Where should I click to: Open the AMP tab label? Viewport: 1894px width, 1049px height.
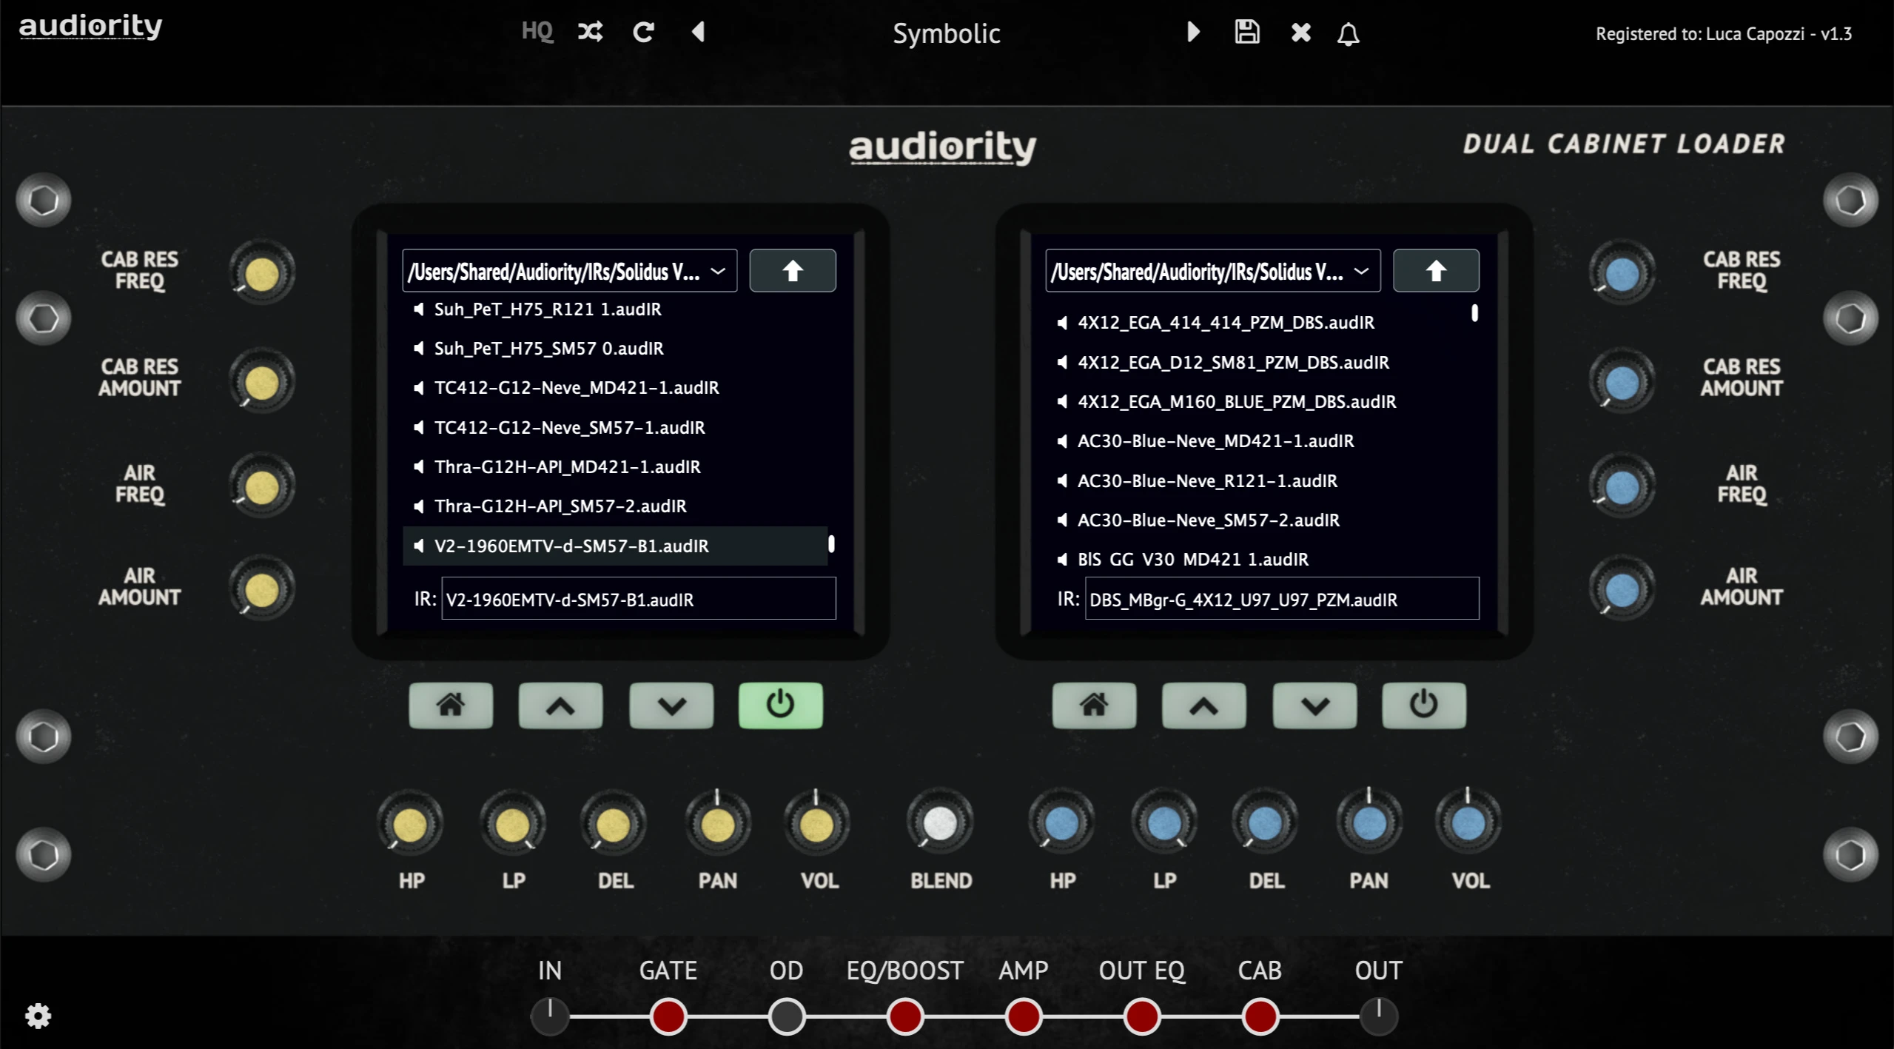click(x=1024, y=971)
